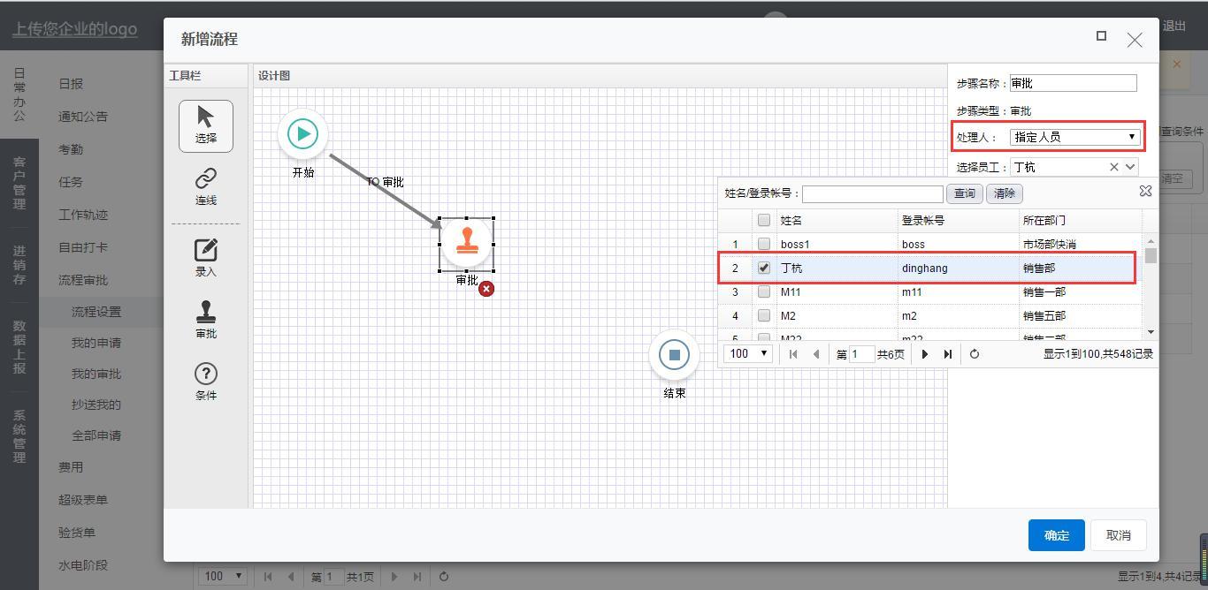Refresh the employee list grid
1208x590 pixels.
pyautogui.click(x=974, y=354)
